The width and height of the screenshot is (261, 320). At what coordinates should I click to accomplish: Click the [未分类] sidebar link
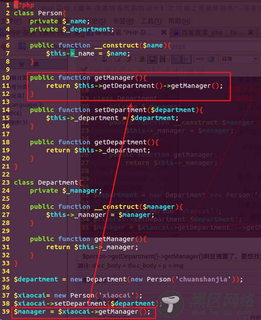click(14, 95)
